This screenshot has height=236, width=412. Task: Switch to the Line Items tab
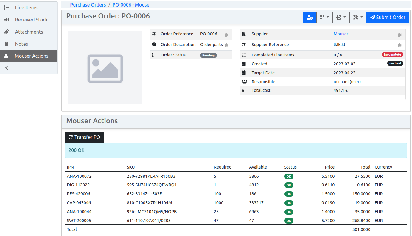[x=26, y=7]
